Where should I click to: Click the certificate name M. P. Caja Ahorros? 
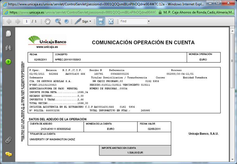(x=199, y=12)
